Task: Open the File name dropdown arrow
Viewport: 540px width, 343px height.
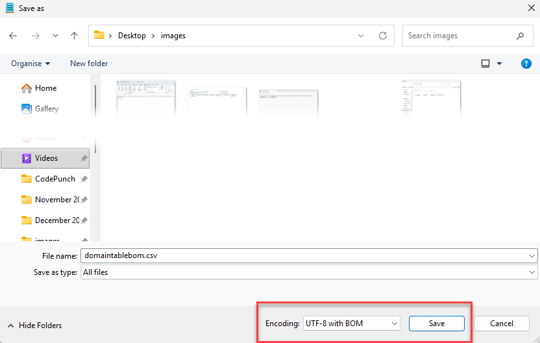Action: (532, 256)
